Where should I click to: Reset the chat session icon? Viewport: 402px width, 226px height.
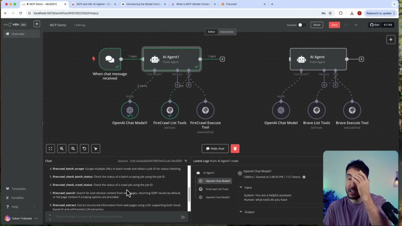(x=186, y=161)
